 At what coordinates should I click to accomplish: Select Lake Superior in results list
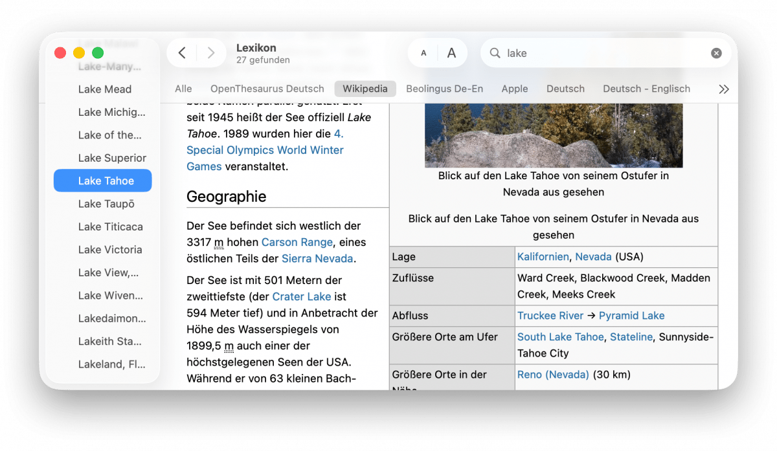(x=112, y=158)
